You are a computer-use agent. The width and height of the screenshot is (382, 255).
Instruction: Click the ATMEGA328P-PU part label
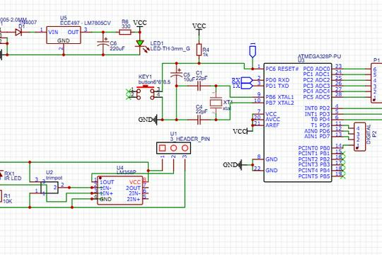tap(319, 56)
